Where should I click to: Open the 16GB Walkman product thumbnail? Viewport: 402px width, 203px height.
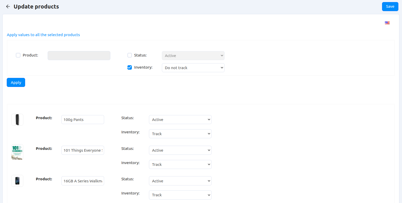17,181
